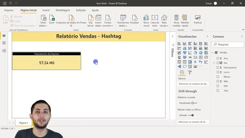Select the ribbon chart visual
The height and width of the screenshot is (138, 245).
[206, 48]
